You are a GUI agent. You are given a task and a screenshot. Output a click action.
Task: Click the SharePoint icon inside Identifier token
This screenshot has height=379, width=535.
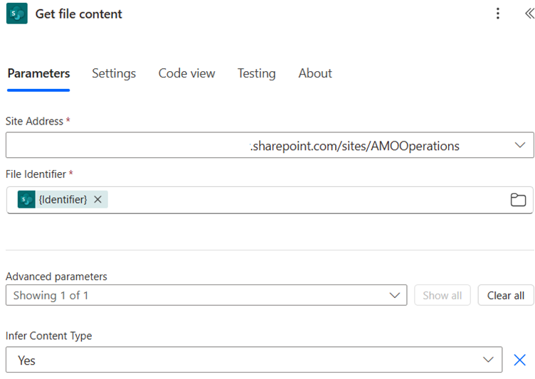[26, 200]
